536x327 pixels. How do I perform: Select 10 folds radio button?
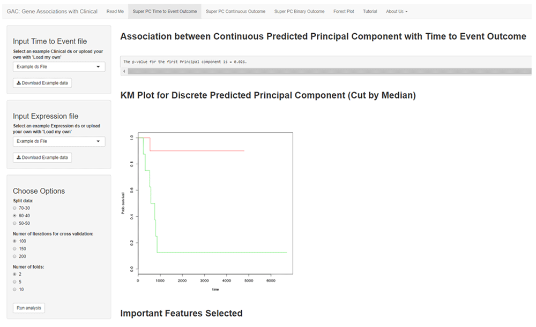click(14, 290)
